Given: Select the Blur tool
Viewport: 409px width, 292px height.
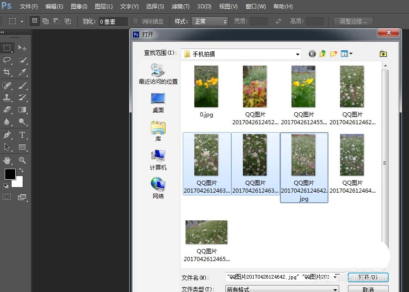Looking at the screenshot, I should point(7,122).
